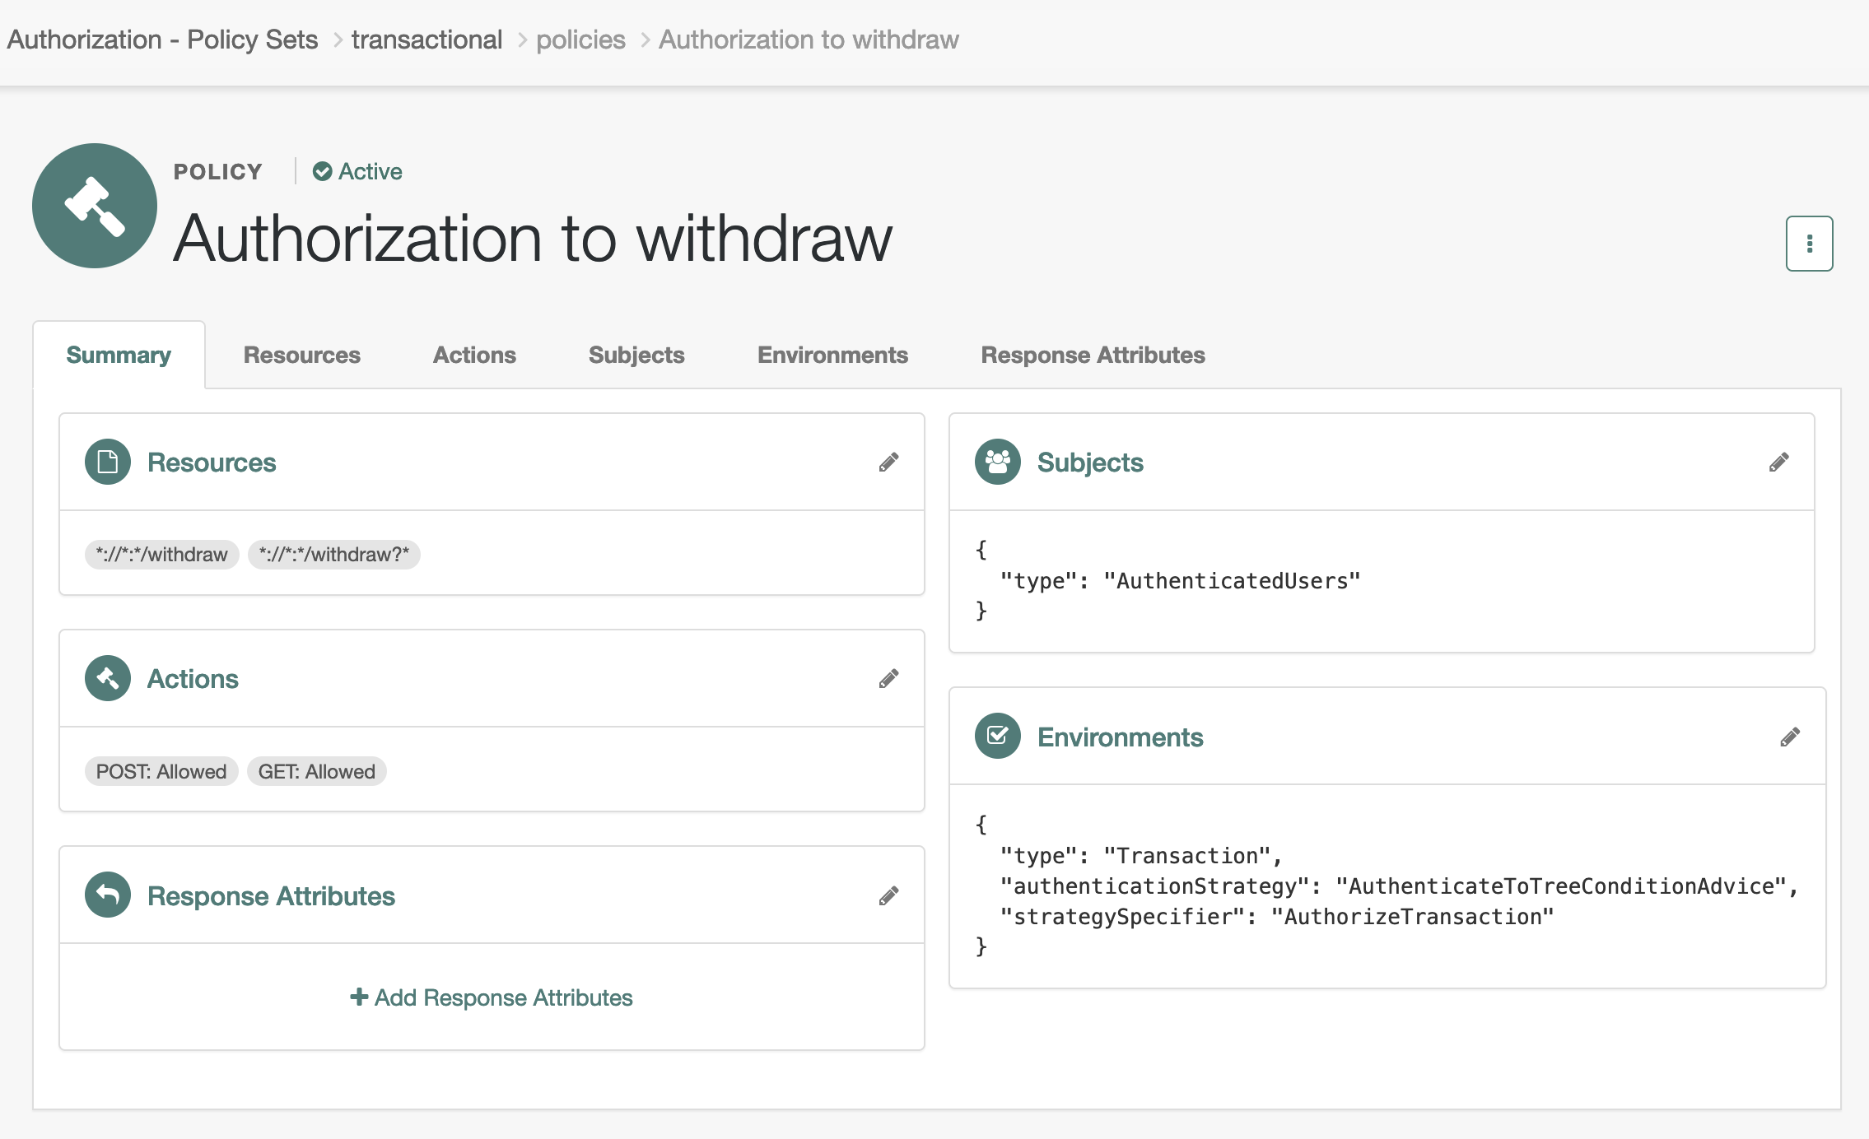Viewport: 1869px width, 1139px height.
Task: Go to the Response Attributes tab
Action: pos(1093,355)
